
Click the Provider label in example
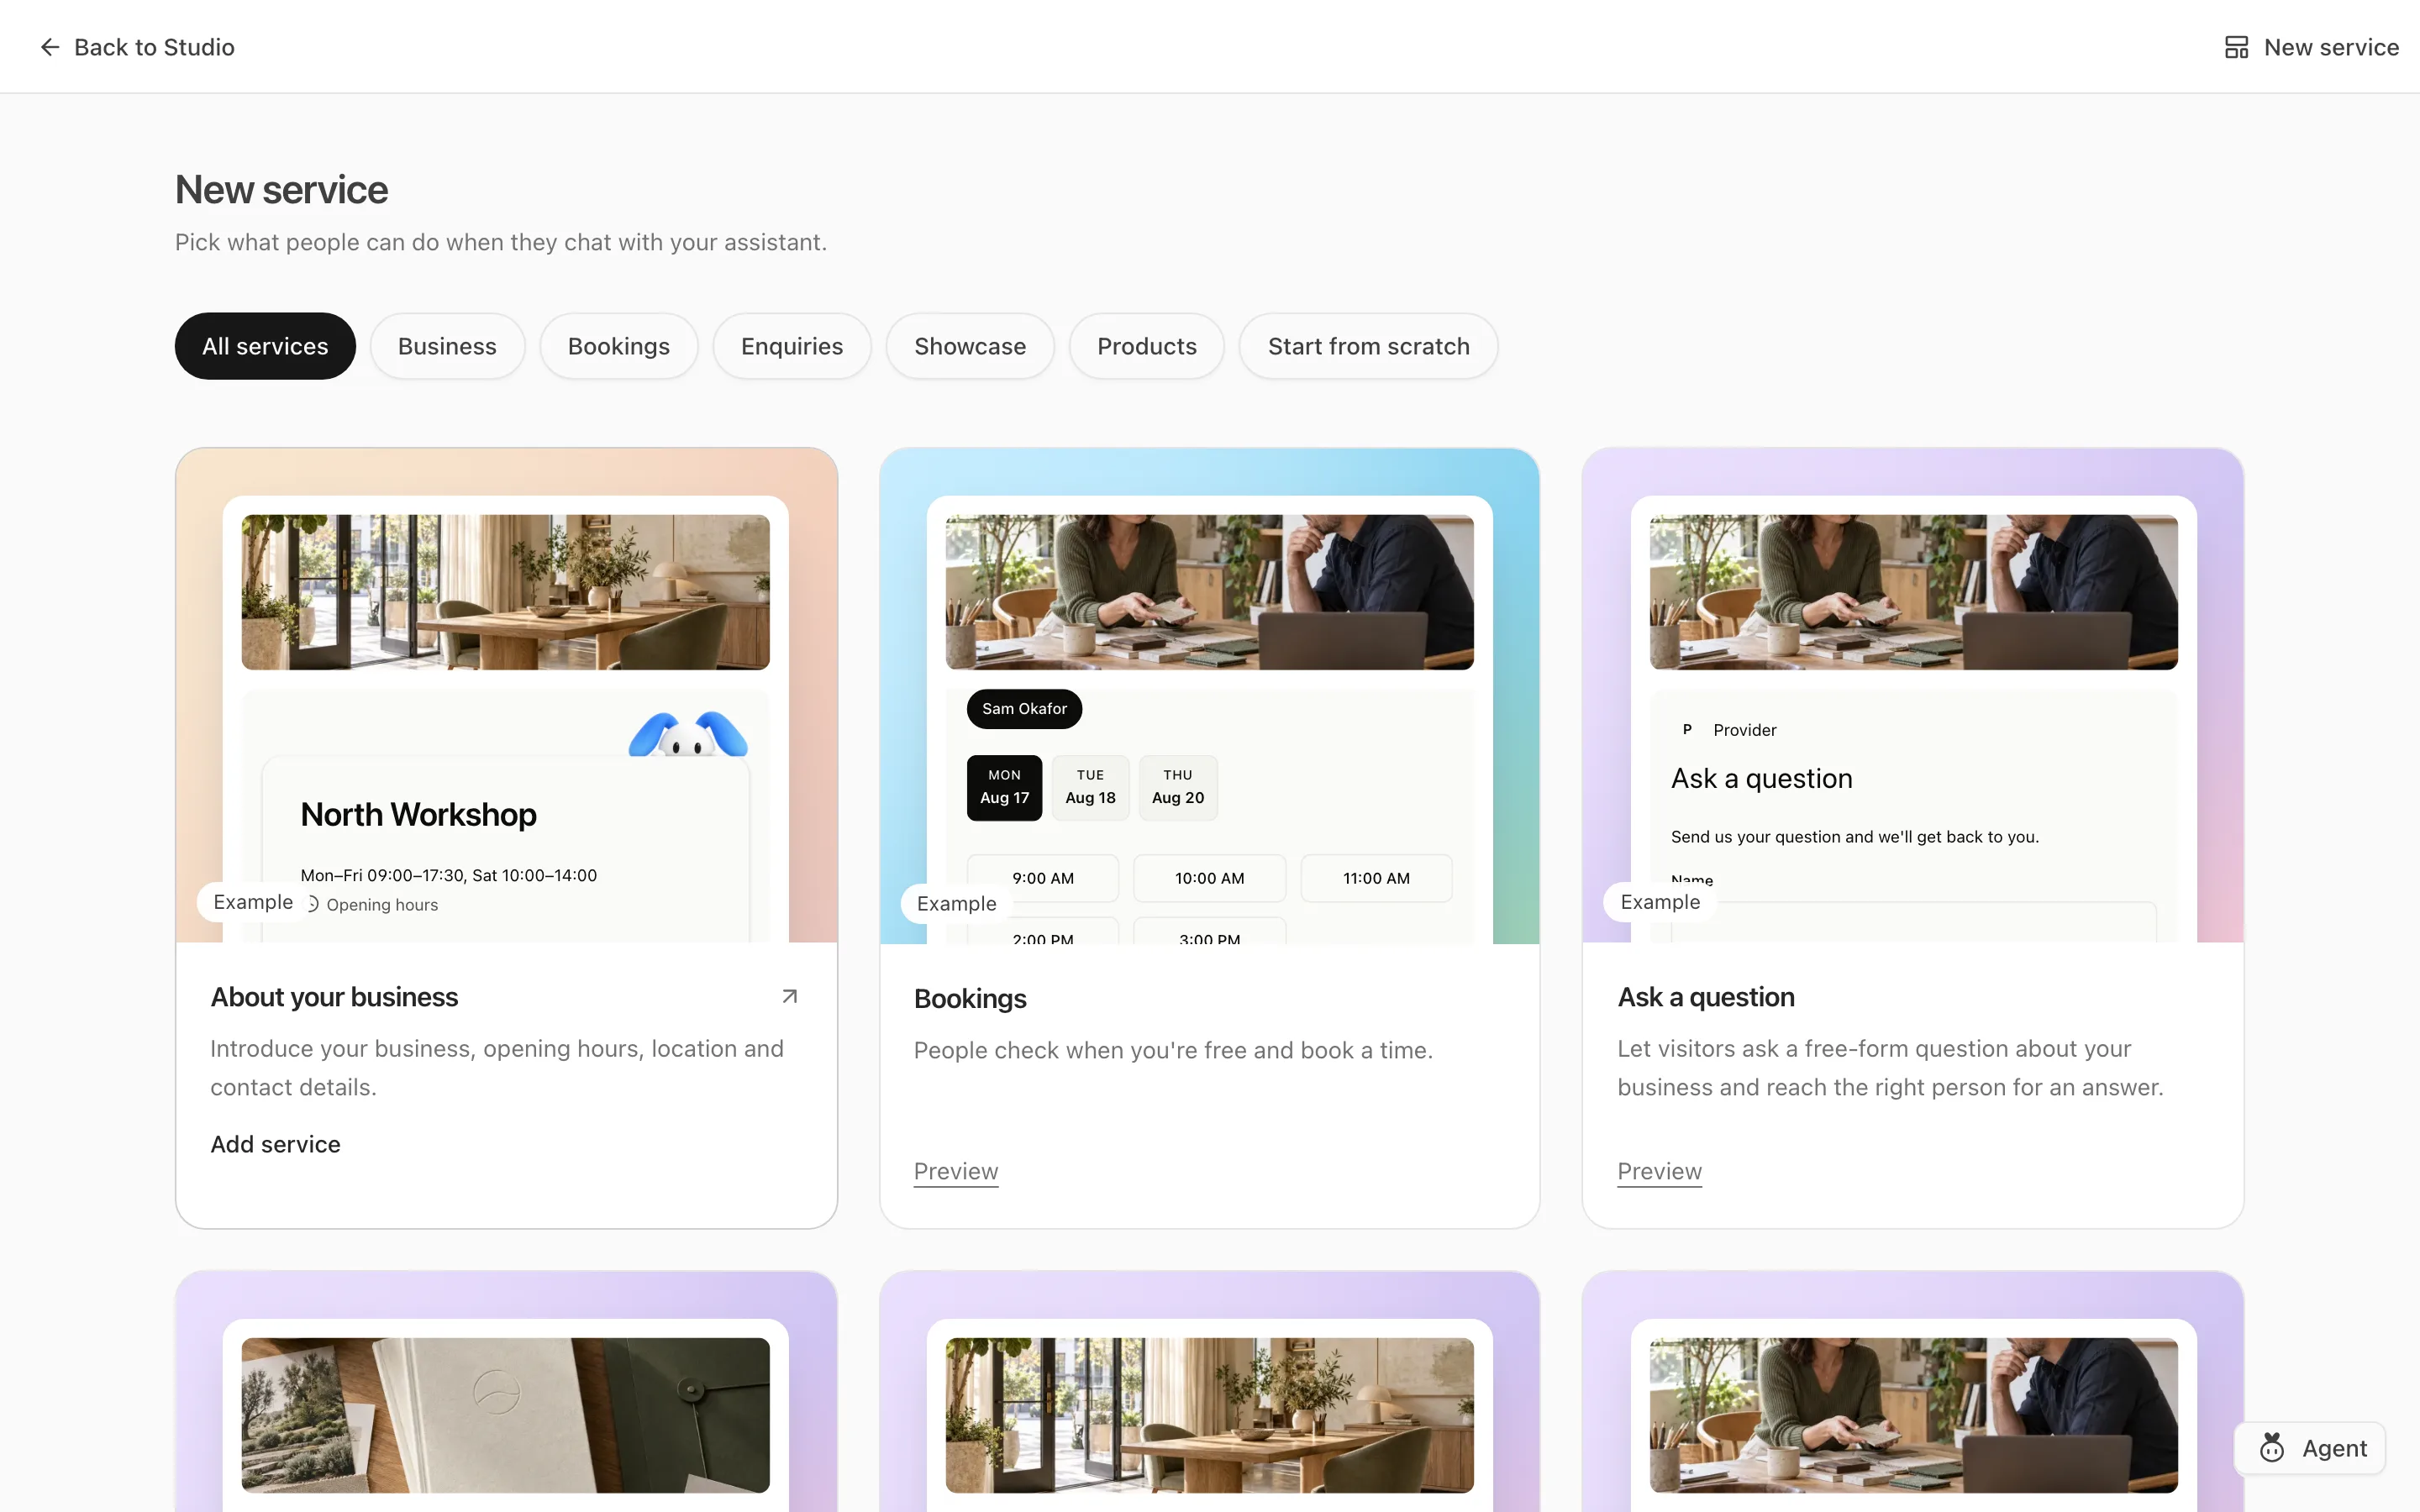pos(1744,730)
